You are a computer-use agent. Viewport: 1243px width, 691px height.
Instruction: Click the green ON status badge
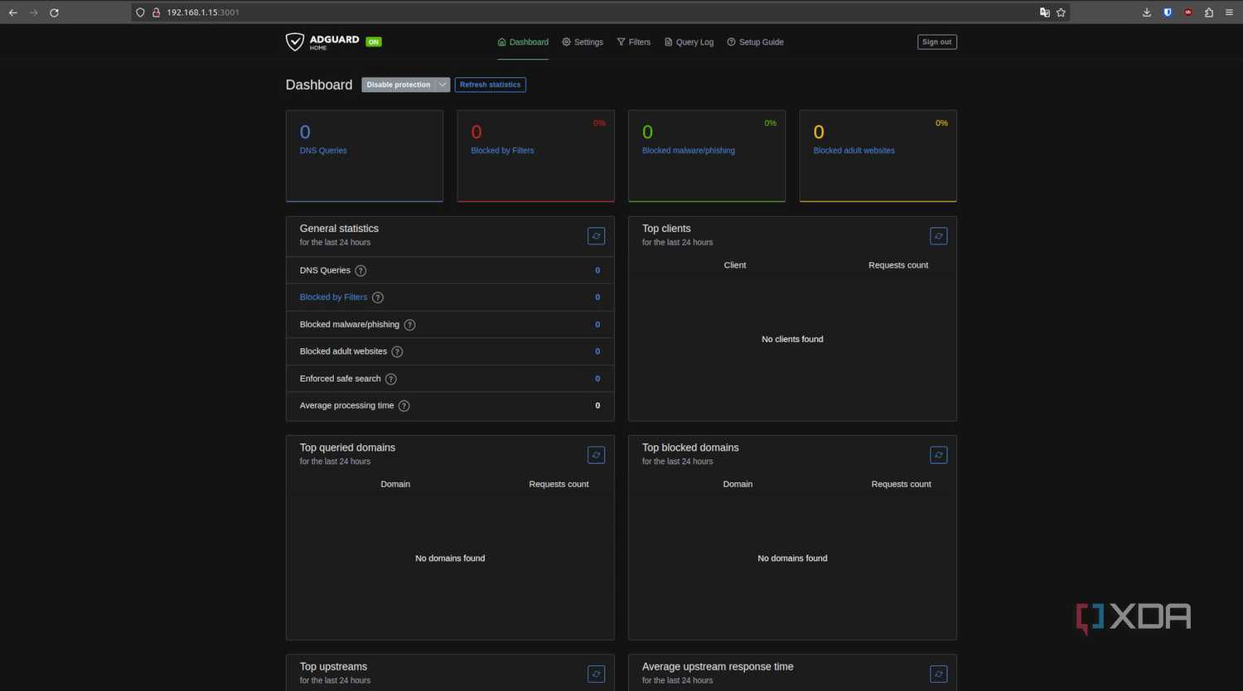(x=374, y=42)
